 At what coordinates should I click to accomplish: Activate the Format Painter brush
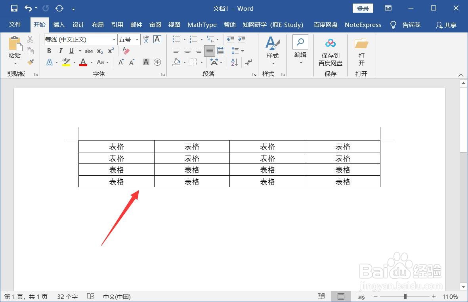tap(30, 62)
